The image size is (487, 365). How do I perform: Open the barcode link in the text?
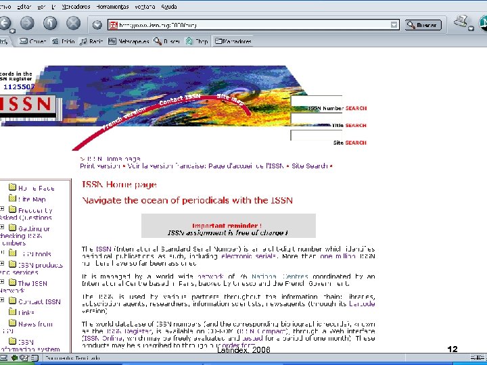pyautogui.click(x=362, y=304)
